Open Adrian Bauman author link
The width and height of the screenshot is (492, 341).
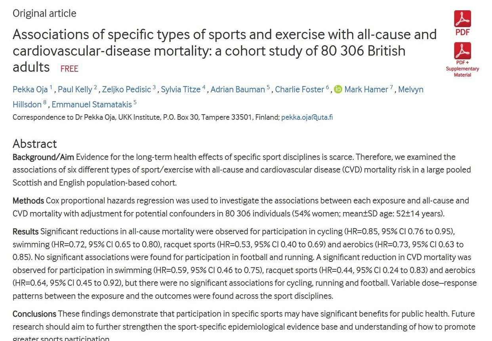(x=238, y=90)
